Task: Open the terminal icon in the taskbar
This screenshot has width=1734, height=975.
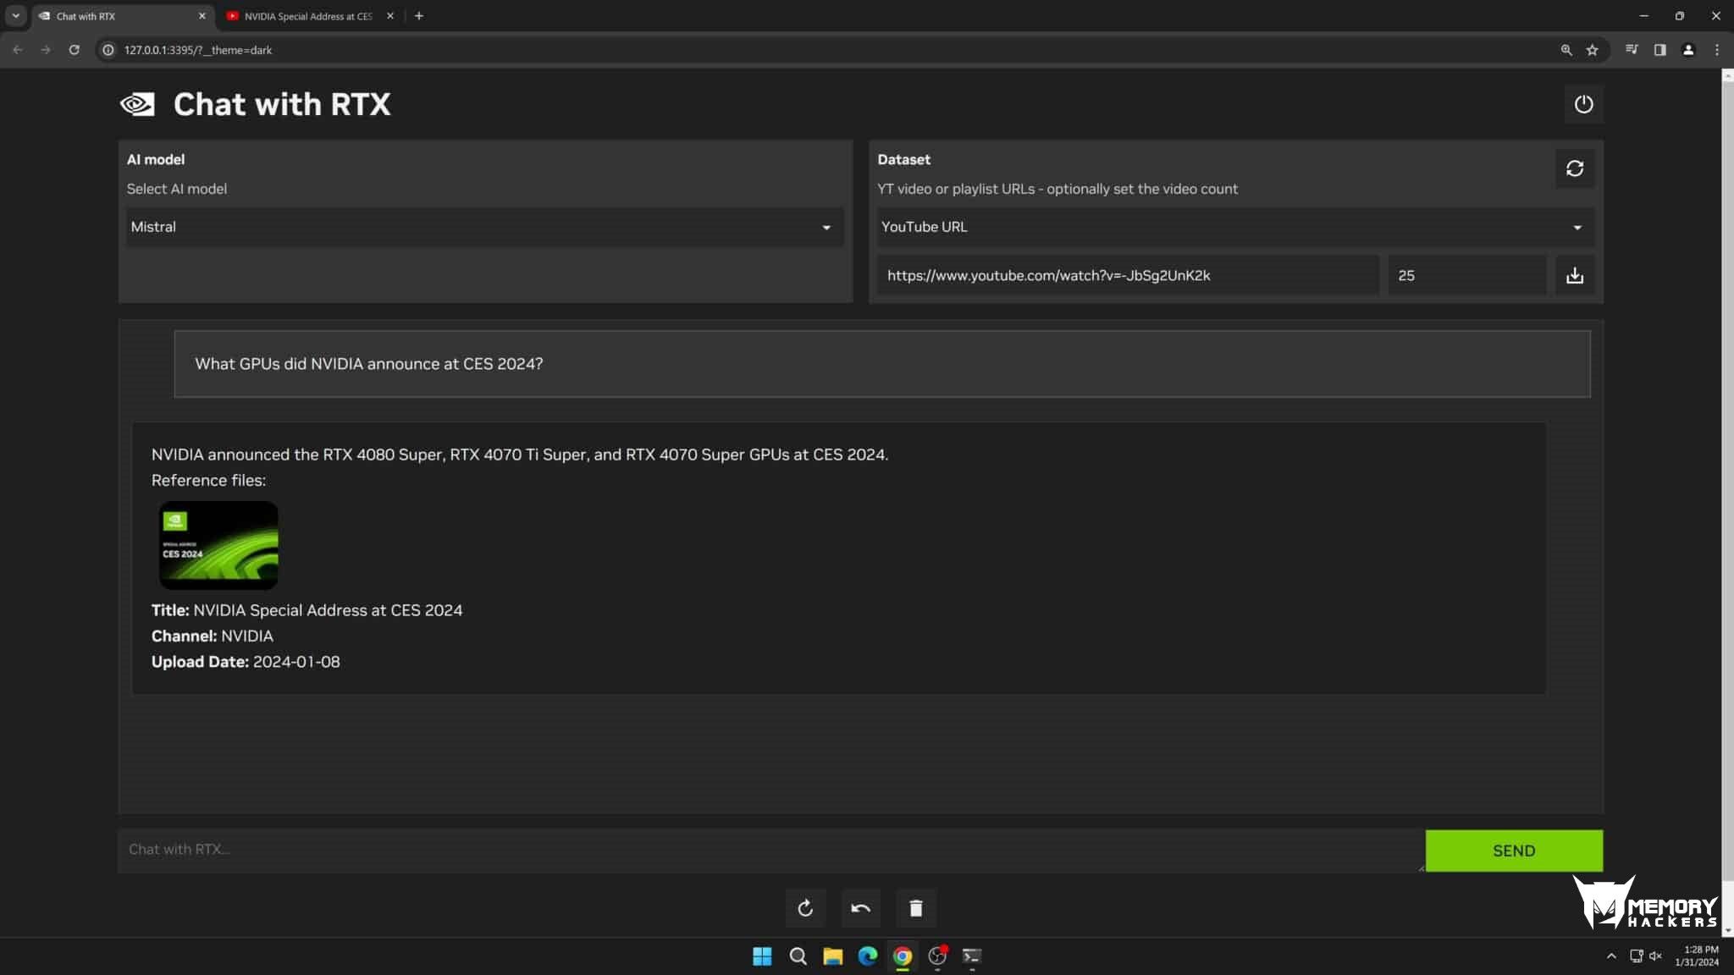Action: [972, 956]
